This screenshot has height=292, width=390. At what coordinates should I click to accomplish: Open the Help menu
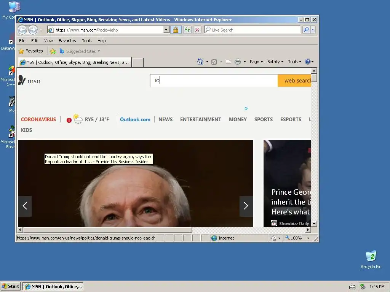(101, 41)
